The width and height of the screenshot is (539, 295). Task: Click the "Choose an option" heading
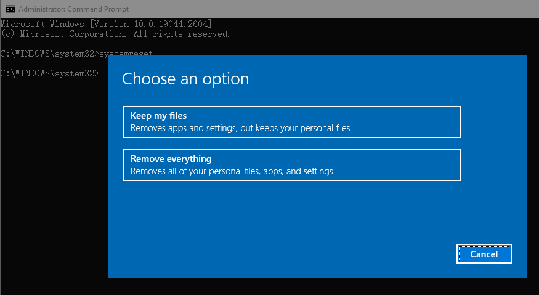[185, 79]
